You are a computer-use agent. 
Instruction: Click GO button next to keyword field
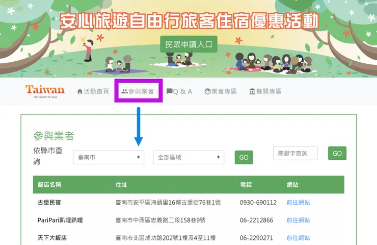tap(337, 153)
